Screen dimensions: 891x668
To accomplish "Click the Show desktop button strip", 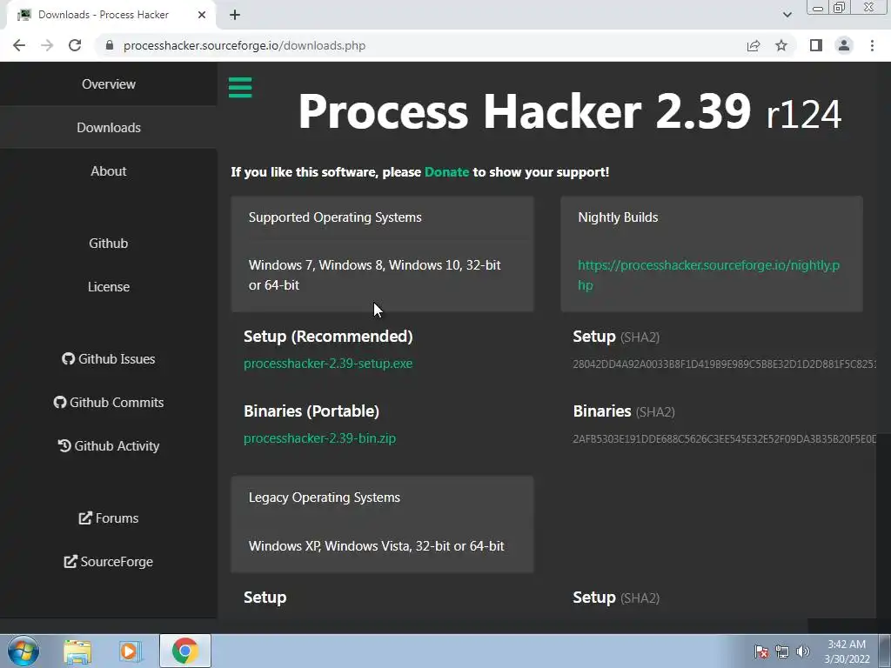I will 885,651.
